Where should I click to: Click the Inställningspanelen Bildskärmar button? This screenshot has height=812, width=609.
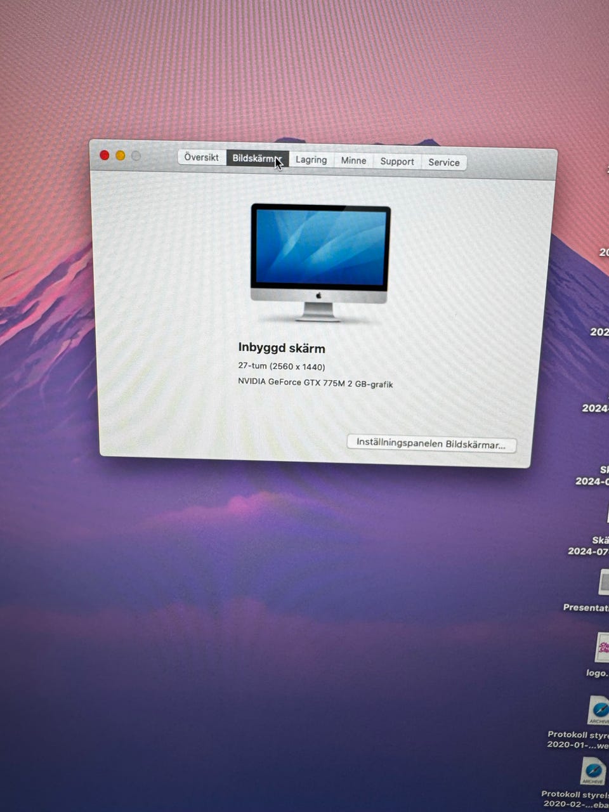[x=431, y=443]
